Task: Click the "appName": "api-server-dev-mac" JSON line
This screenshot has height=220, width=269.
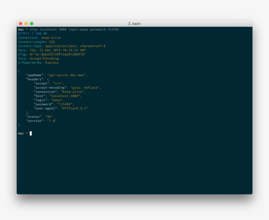Action: (x=57, y=75)
